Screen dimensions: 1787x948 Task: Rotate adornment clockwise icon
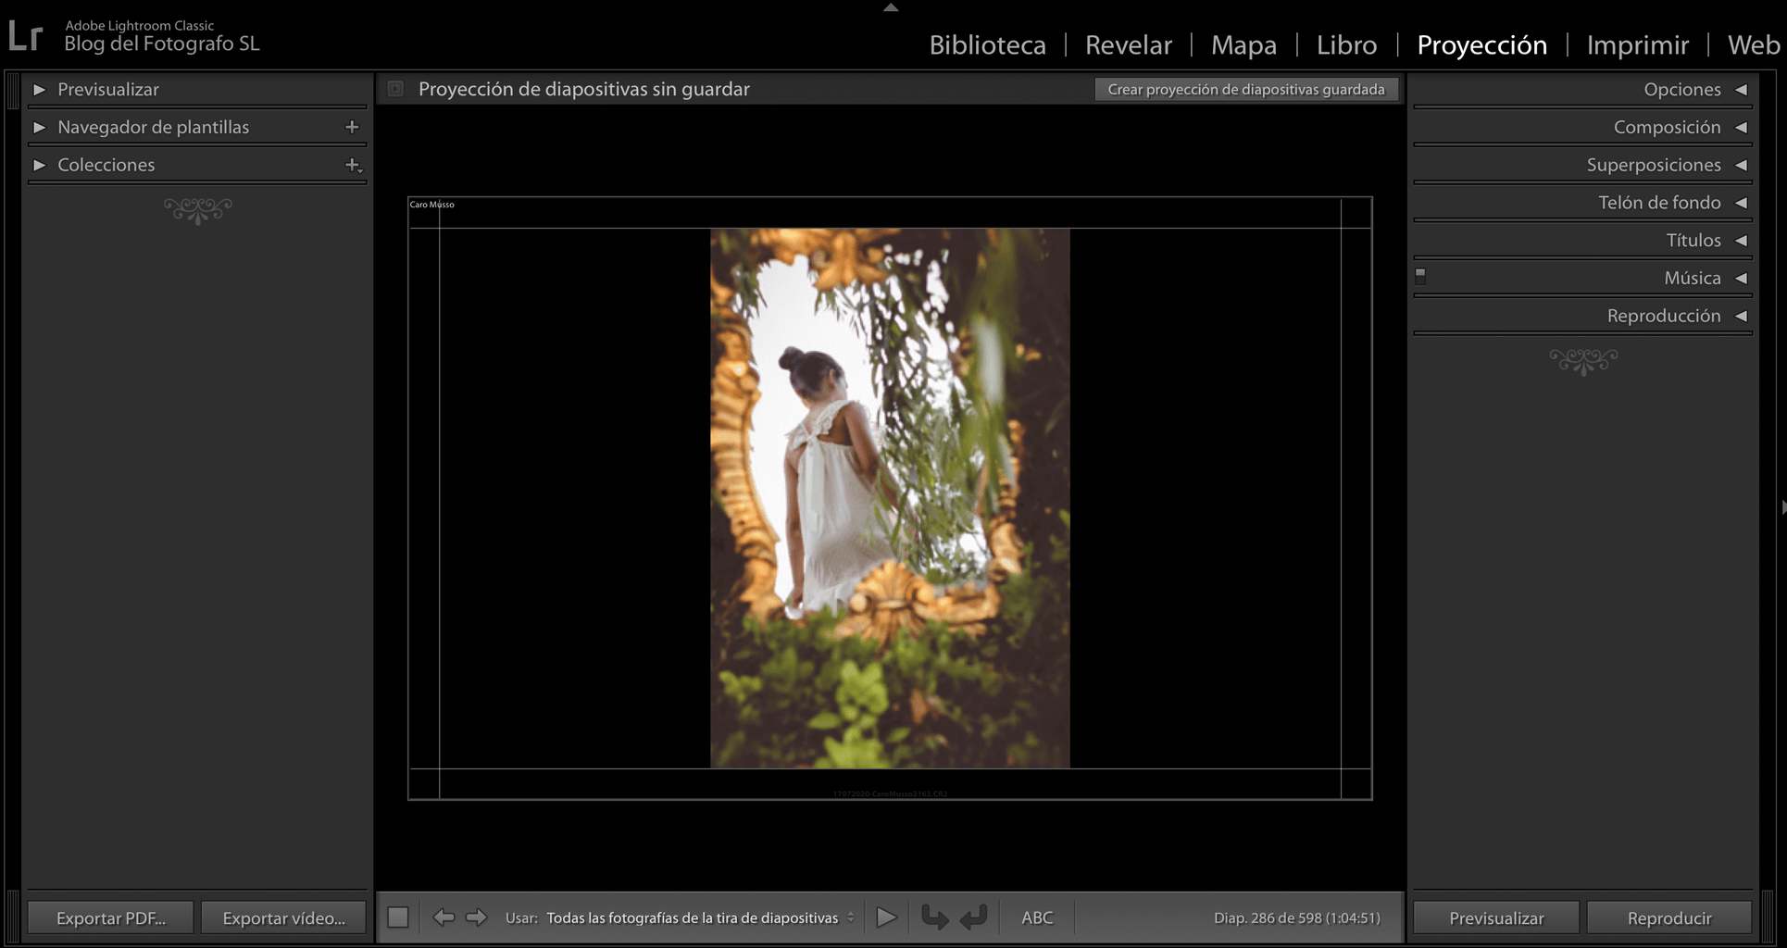(x=974, y=917)
